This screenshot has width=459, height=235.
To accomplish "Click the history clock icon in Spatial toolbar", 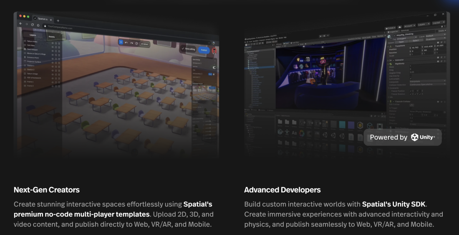I will (137, 44).
